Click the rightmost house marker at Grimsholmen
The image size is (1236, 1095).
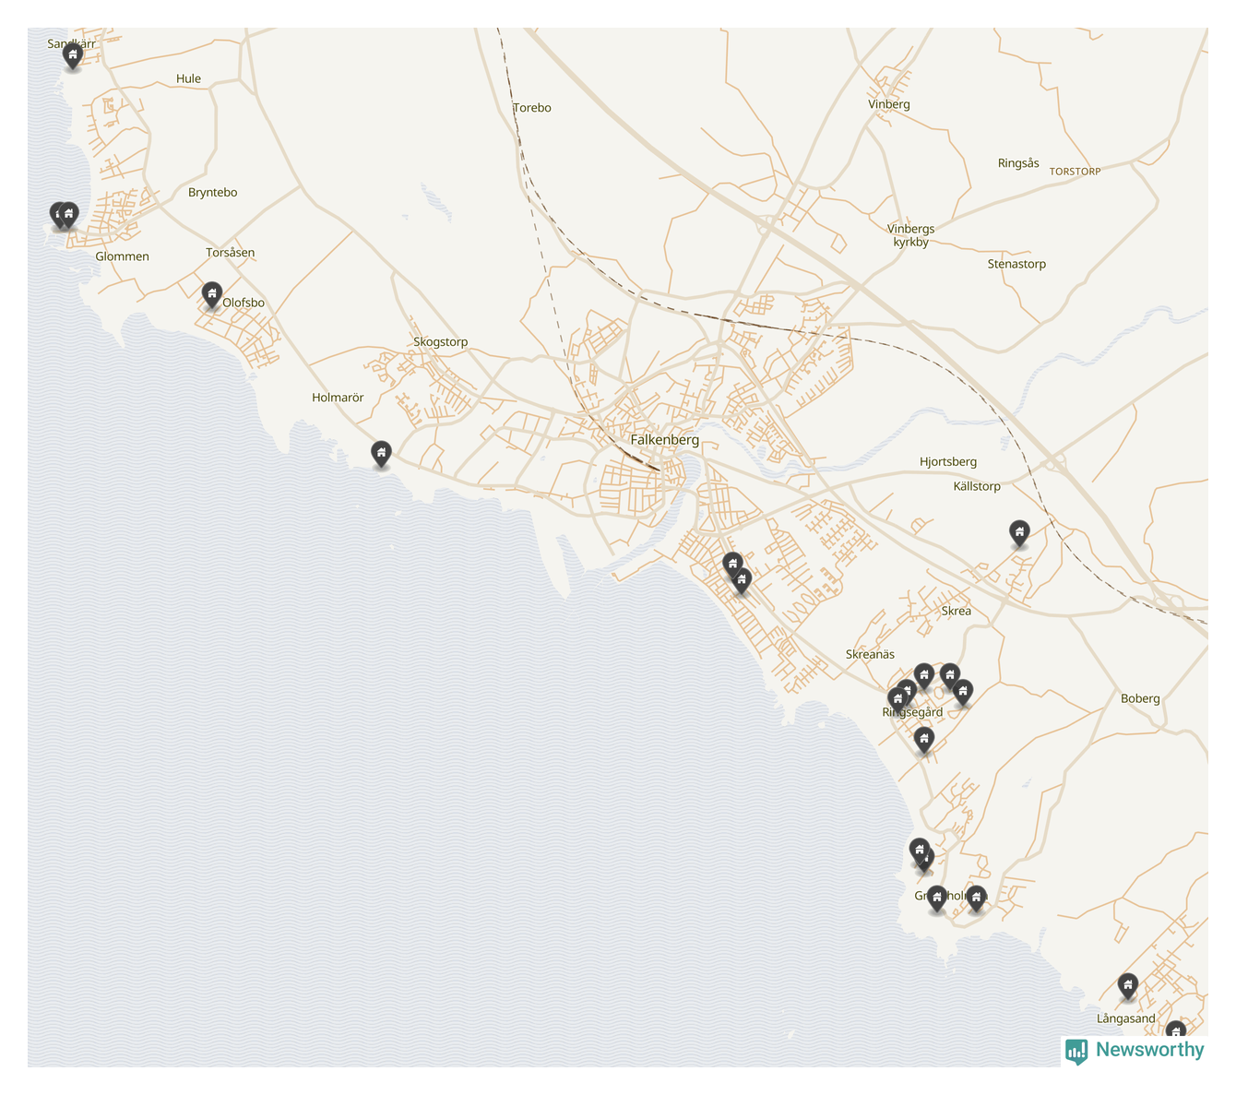pos(976,897)
